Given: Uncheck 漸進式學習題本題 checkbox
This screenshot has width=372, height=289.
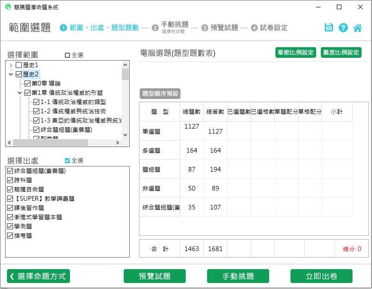Looking at the screenshot, I should point(10,217).
